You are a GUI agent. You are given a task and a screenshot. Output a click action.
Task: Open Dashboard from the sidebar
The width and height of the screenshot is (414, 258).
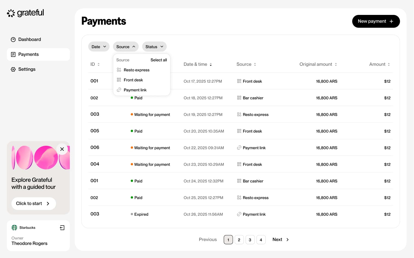(x=29, y=40)
